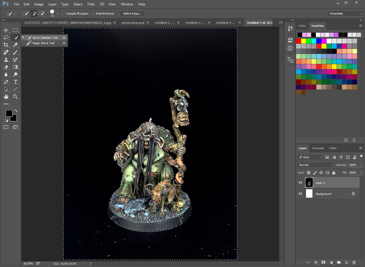Select the Horizontal Type tool
The width and height of the screenshot is (365, 267).
coord(15,82)
